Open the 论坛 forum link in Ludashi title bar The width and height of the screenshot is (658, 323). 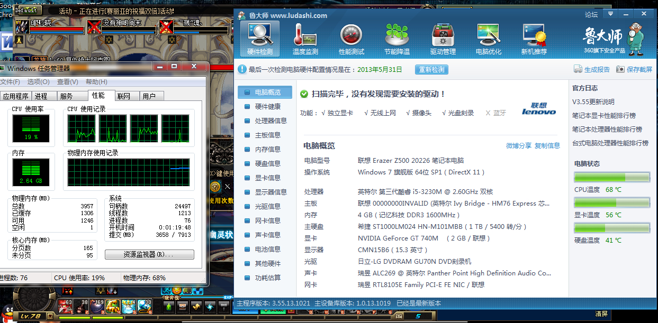(591, 15)
